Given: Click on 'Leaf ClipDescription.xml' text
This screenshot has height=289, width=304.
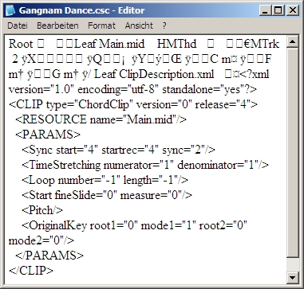Looking at the screenshot, I should [154, 74].
